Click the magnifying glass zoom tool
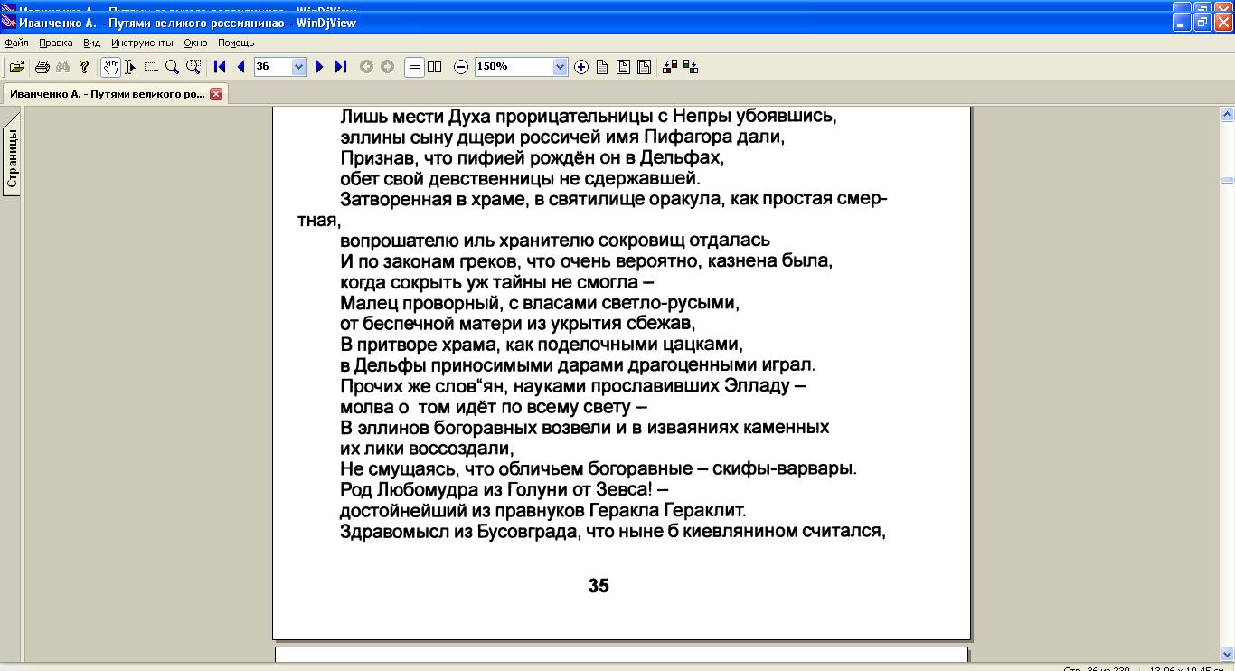The image size is (1235, 671). (172, 67)
